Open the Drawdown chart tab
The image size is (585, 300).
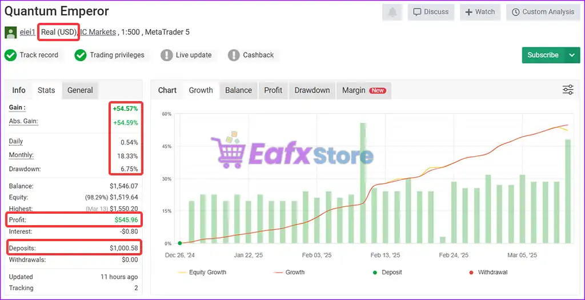click(312, 90)
